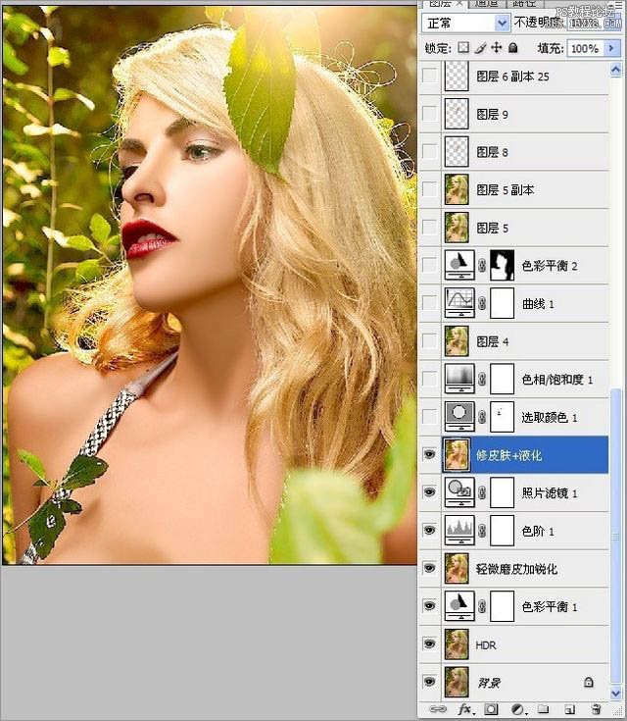Toggle lock all padlock icon
Image resolution: width=627 pixels, height=721 pixels.
(x=513, y=48)
